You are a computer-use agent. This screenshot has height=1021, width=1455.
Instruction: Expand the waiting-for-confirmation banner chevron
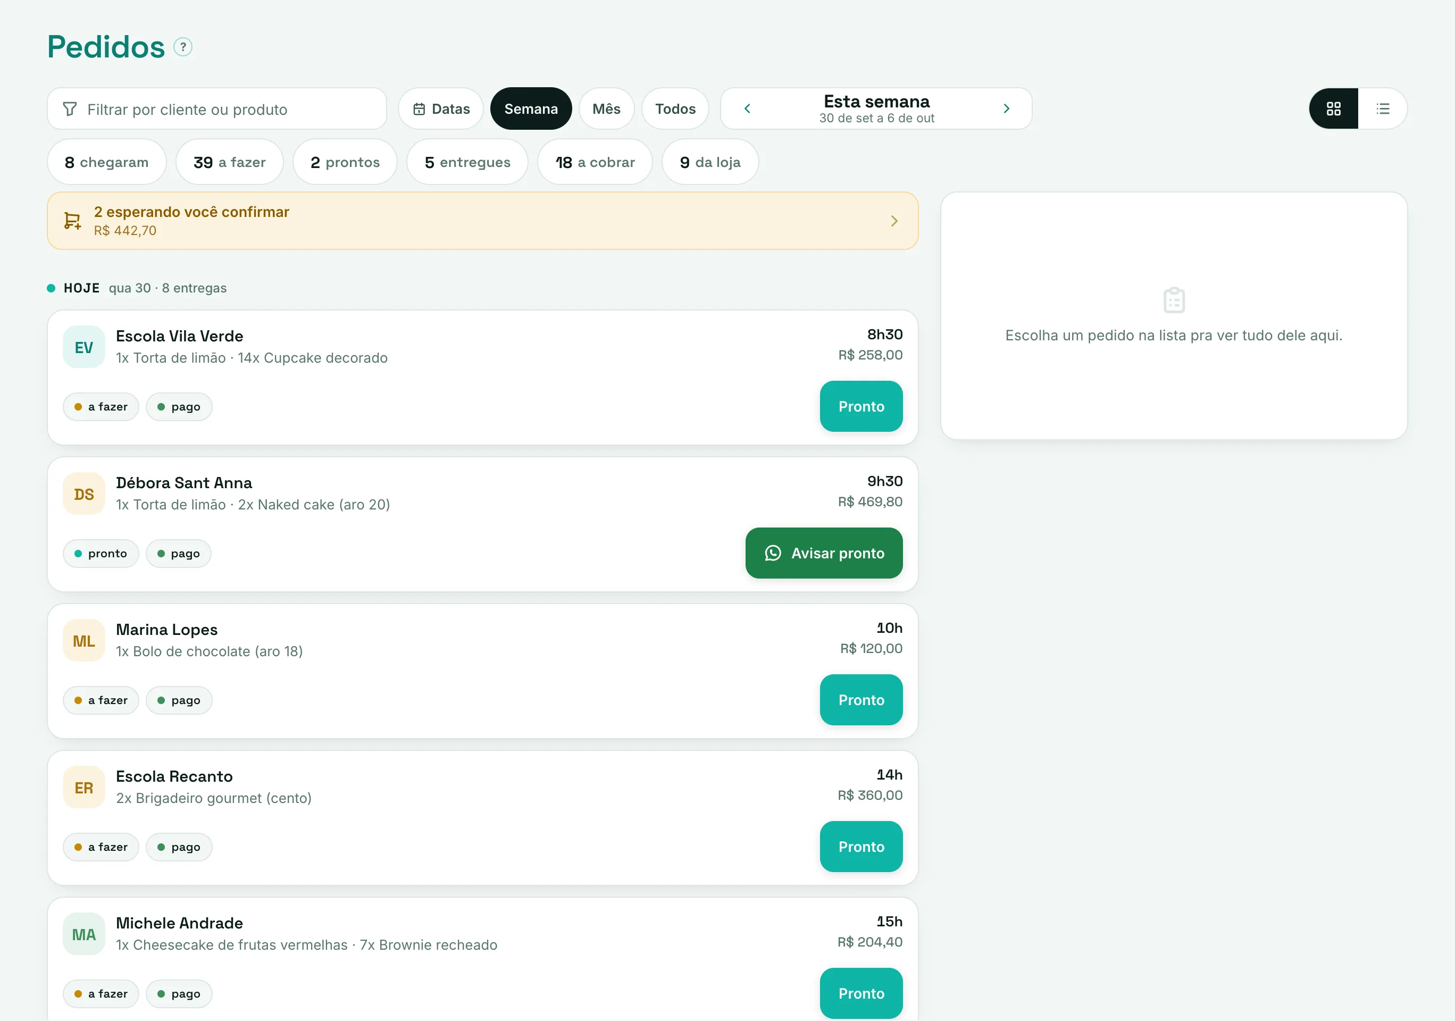coord(894,221)
